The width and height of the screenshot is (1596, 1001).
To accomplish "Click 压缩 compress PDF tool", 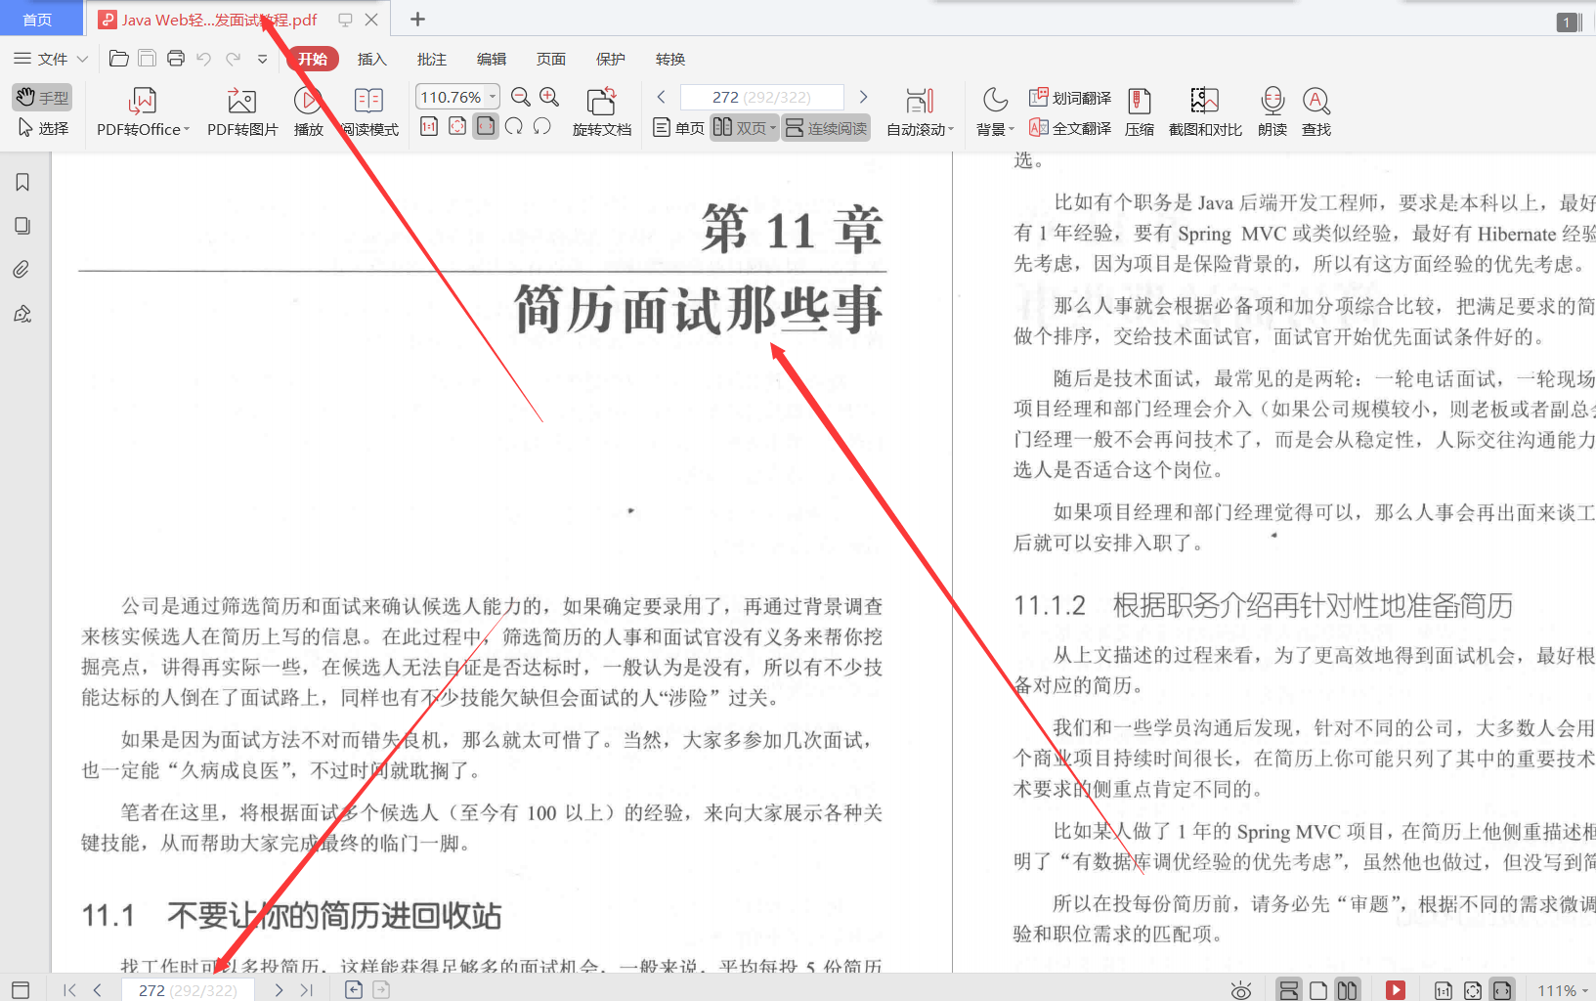I will pyautogui.click(x=1140, y=112).
